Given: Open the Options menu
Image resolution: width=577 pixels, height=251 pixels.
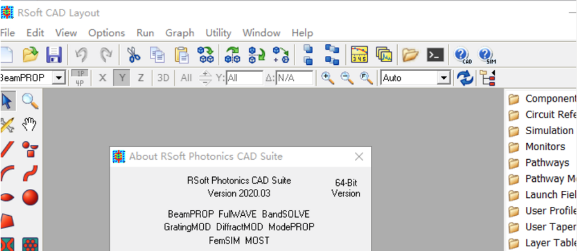Looking at the screenshot, I should point(107,33).
